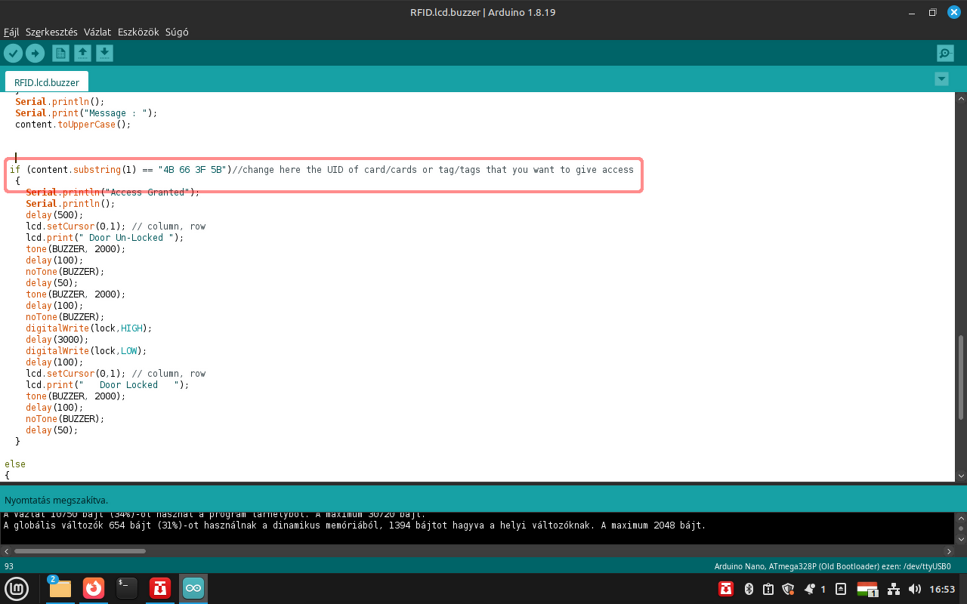Open the Szerkesztés menu
Image resolution: width=967 pixels, height=604 pixels.
click(x=51, y=32)
